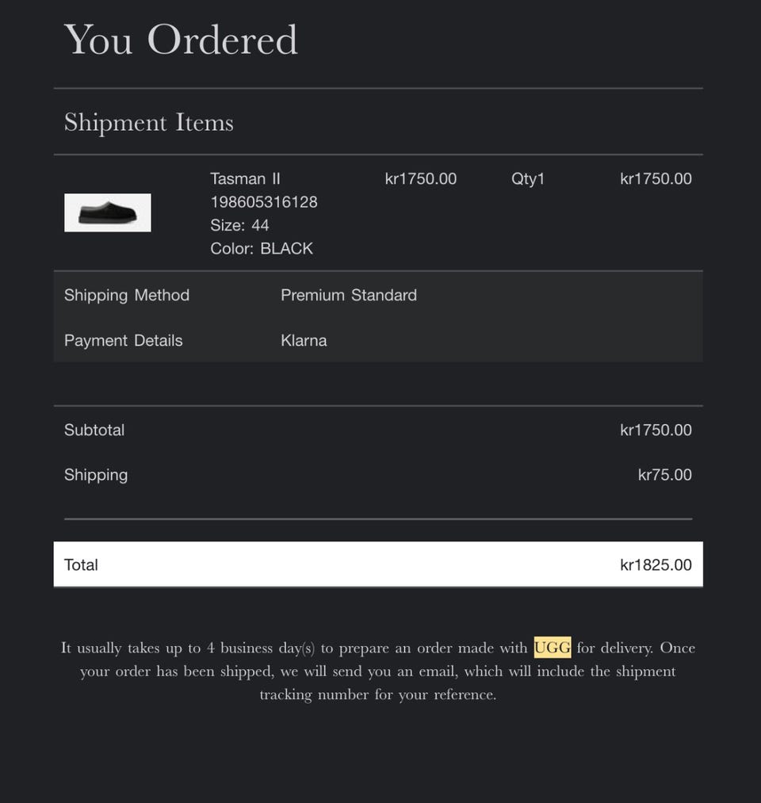761x803 pixels.
Task: Click the kr75.00 shipping cost
Action: [x=664, y=475]
